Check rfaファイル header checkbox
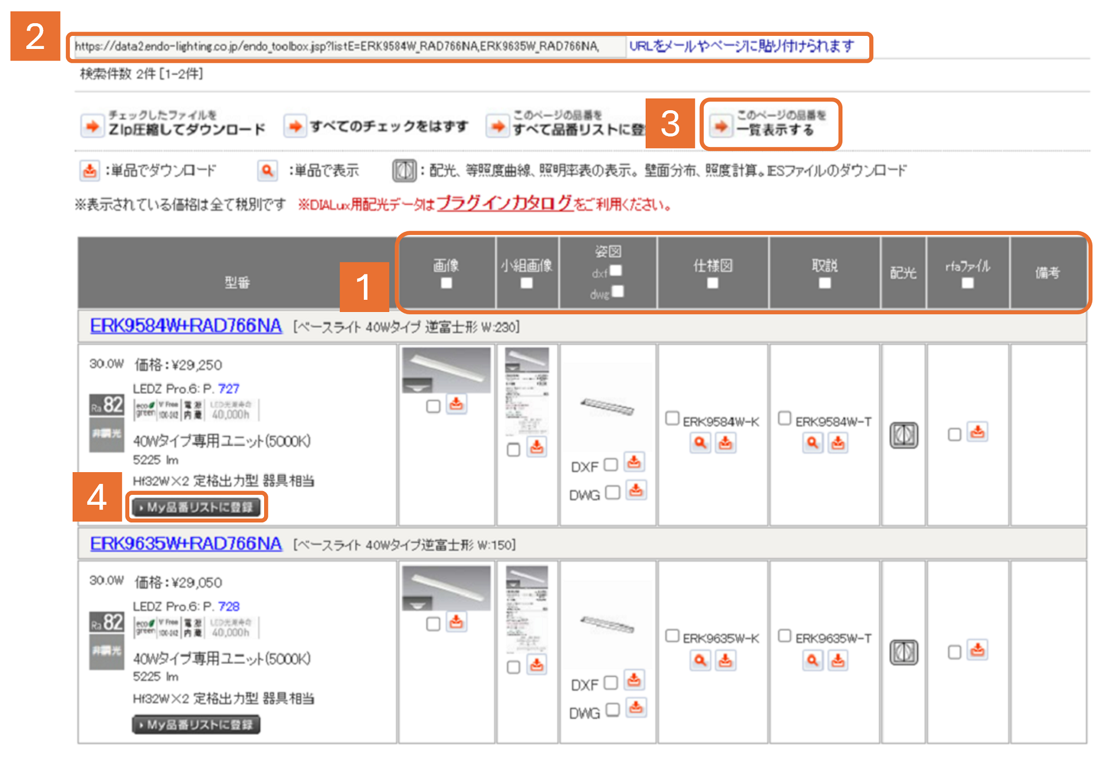This screenshot has width=1107, height=771. (x=967, y=283)
